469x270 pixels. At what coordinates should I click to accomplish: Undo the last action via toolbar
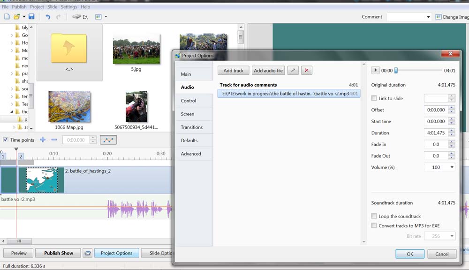click(x=47, y=17)
